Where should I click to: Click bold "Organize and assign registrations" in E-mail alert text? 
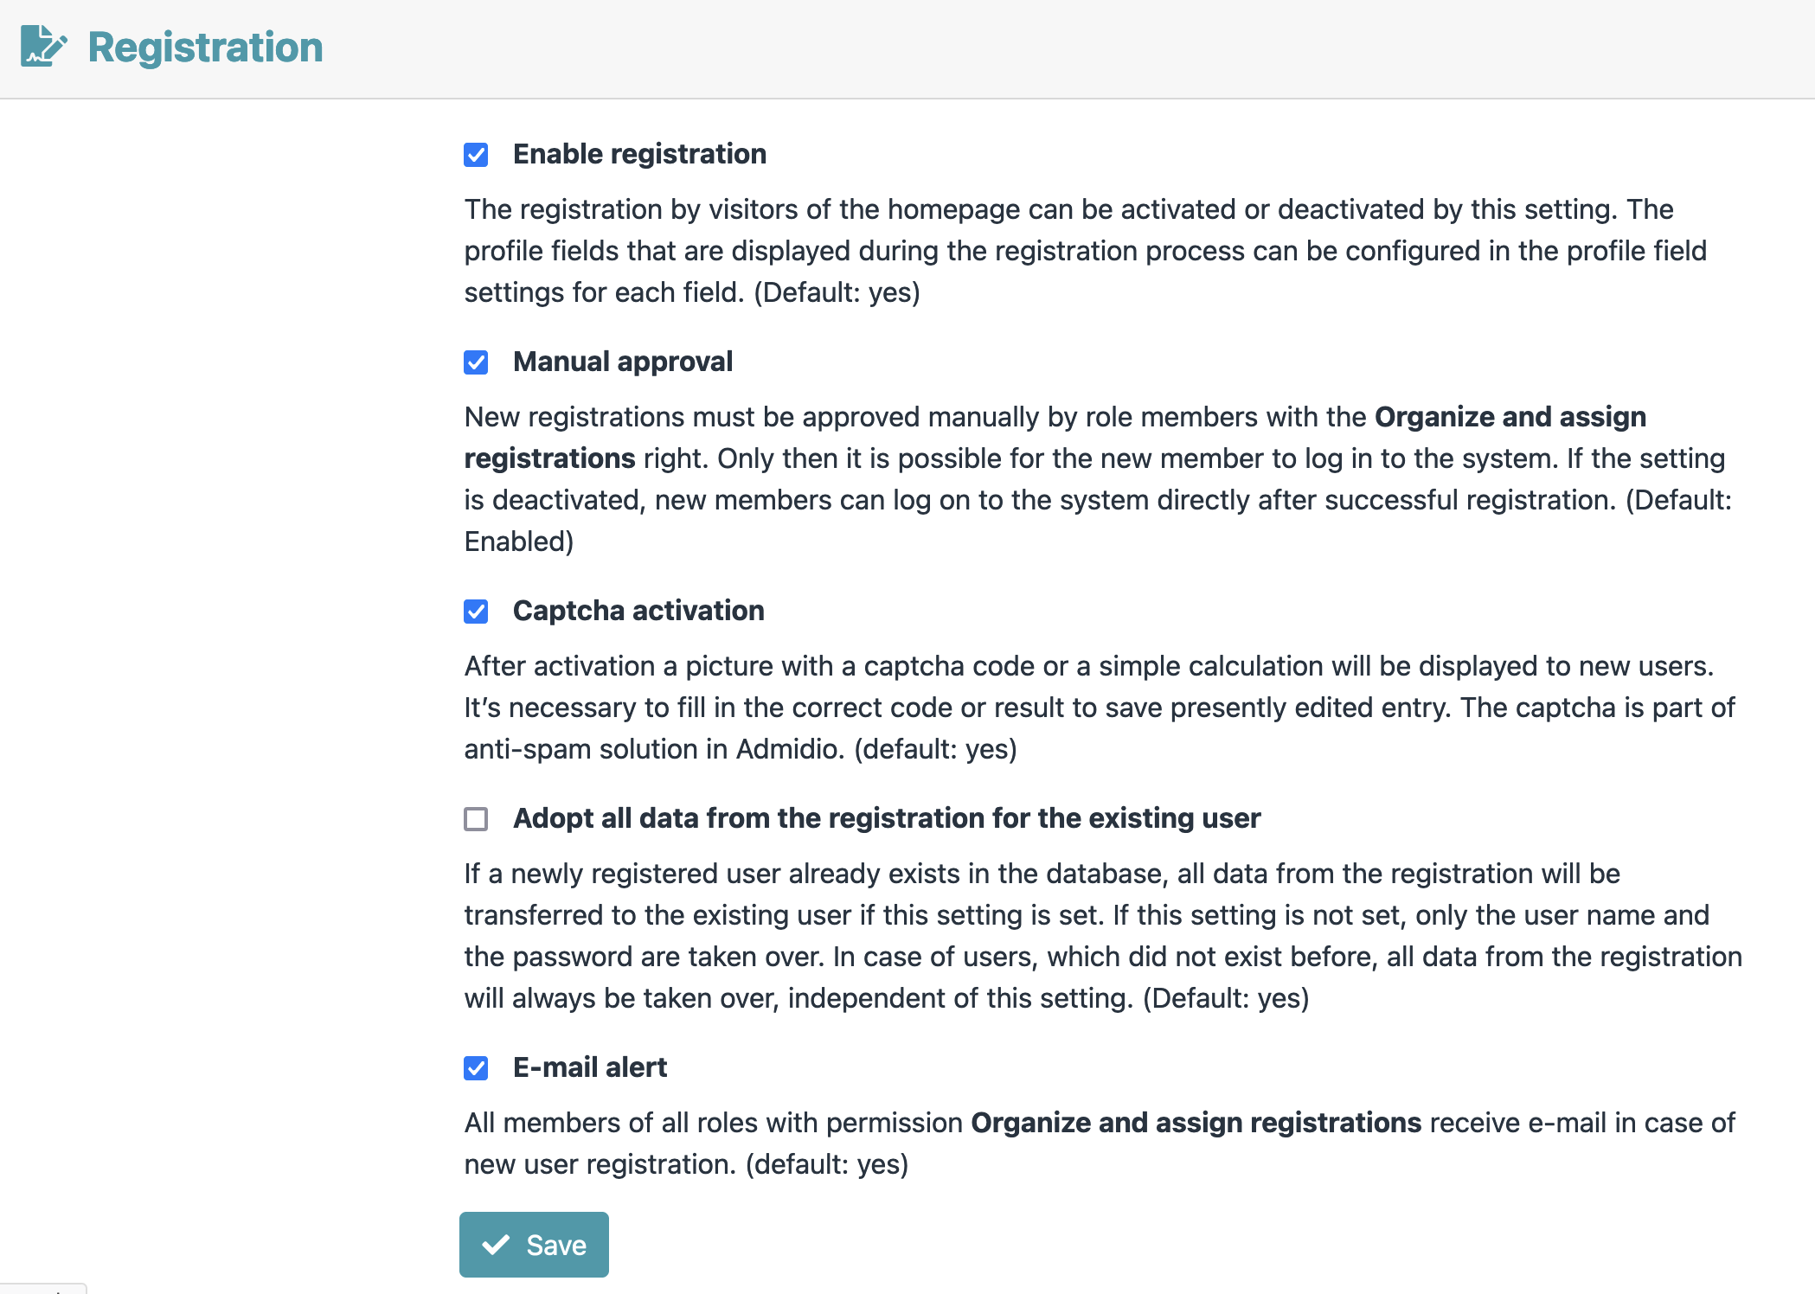pos(1196,1123)
